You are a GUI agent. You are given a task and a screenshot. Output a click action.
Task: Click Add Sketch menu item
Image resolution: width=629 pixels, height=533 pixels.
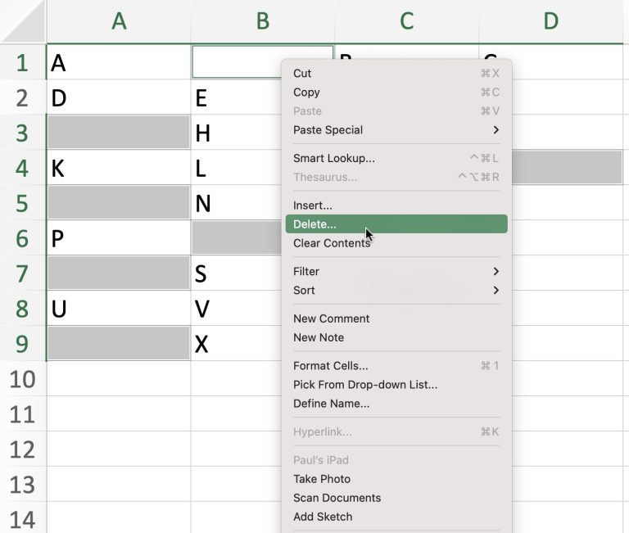(323, 517)
